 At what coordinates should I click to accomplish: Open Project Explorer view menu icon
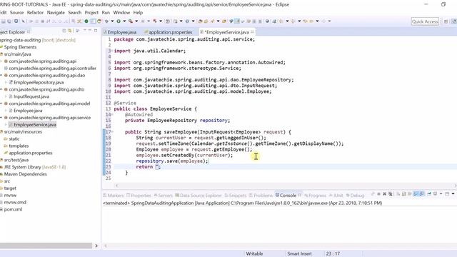click(x=78, y=31)
